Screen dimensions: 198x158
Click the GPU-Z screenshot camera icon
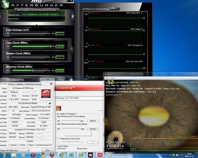point(51,84)
